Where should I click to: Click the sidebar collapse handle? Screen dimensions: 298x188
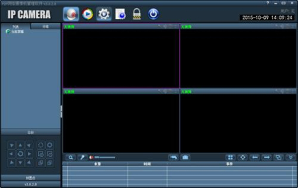click(61, 112)
